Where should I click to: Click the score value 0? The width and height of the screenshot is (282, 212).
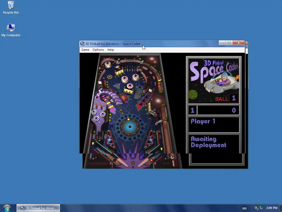coord(234,110)
